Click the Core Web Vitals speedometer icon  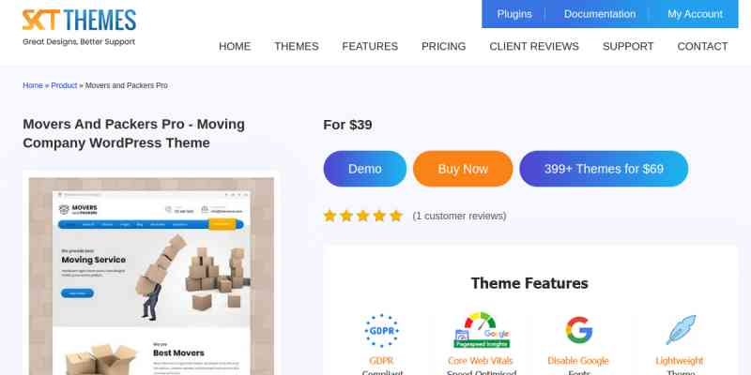482,330
